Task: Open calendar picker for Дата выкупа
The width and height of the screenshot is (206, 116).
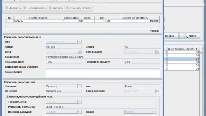Action: point(158,52)
